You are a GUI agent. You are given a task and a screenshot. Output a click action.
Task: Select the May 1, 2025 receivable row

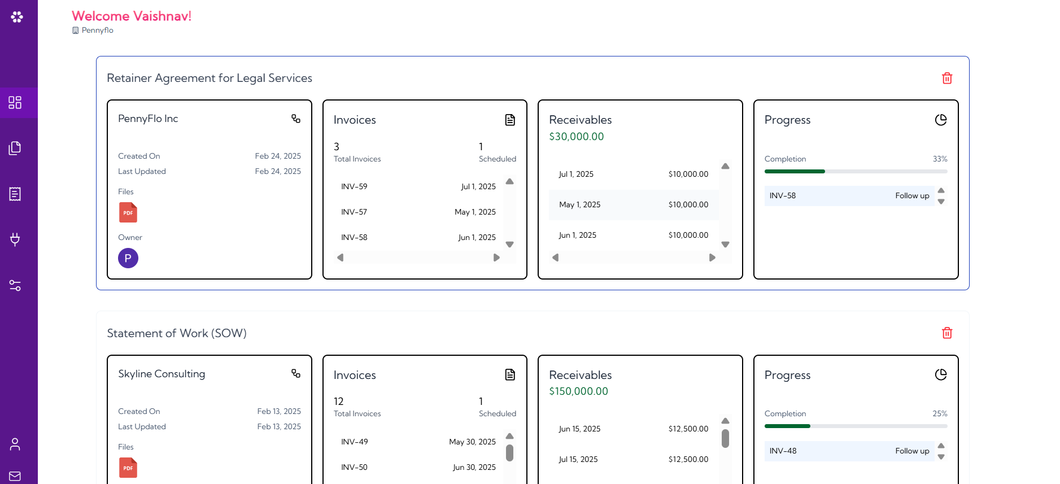[x=634, y=204]
